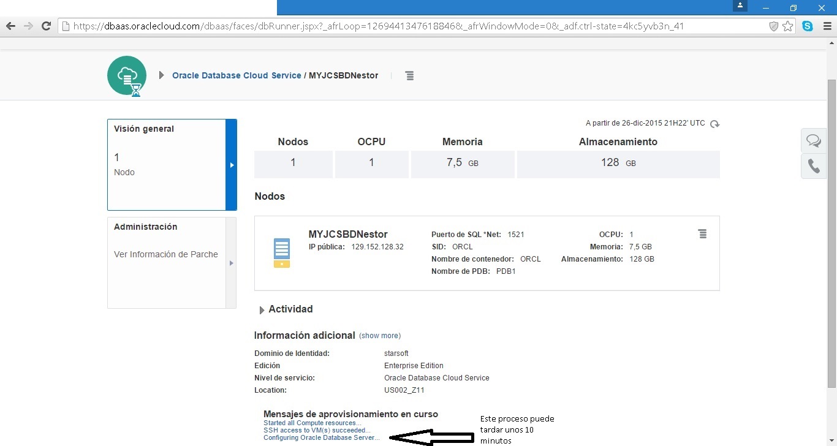Open the Chrome menu (three dots)
The width and height of the screenshot is (837, 446).
825,26
